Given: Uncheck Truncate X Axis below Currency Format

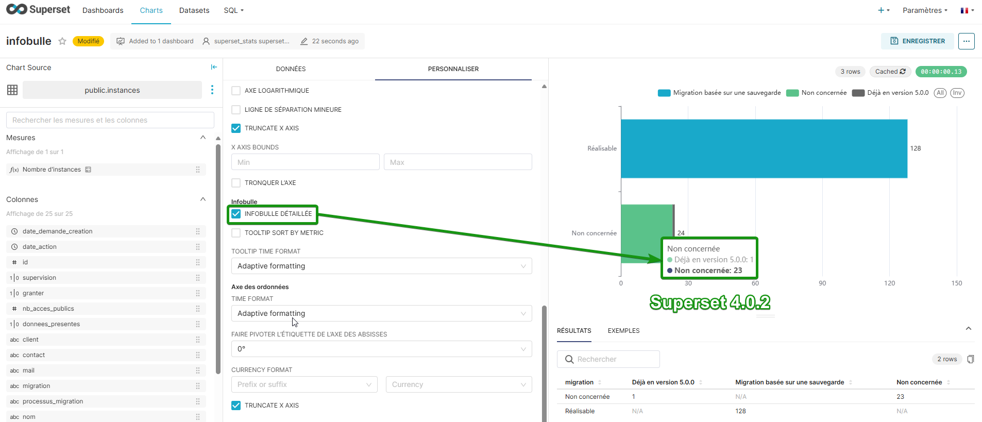Looking at the screenshot, I should click(x=236, y=406).
